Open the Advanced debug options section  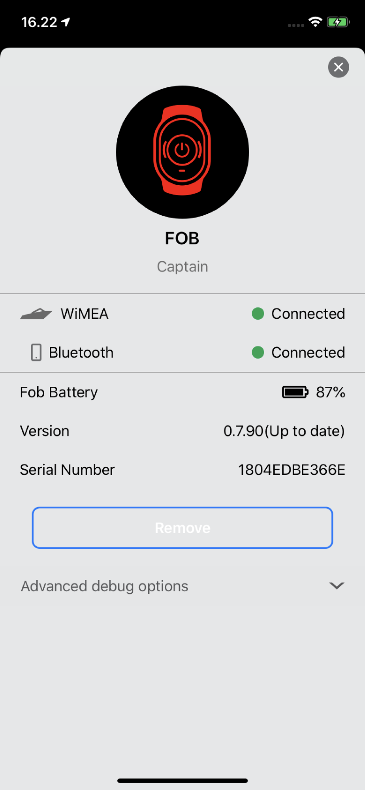(x=182, y=586)
